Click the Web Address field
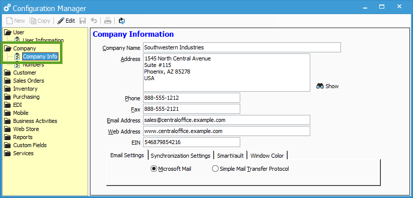 point(227,131)
